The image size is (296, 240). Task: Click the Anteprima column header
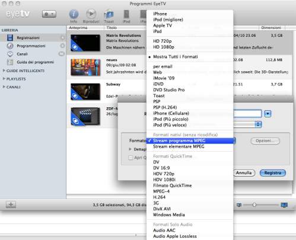click(78, 28)
